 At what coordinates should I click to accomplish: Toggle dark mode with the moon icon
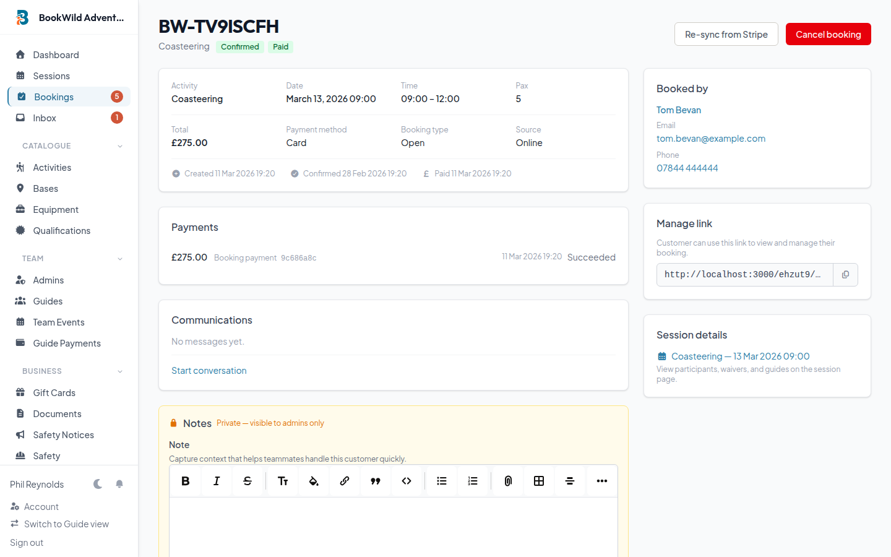[98, 484]
